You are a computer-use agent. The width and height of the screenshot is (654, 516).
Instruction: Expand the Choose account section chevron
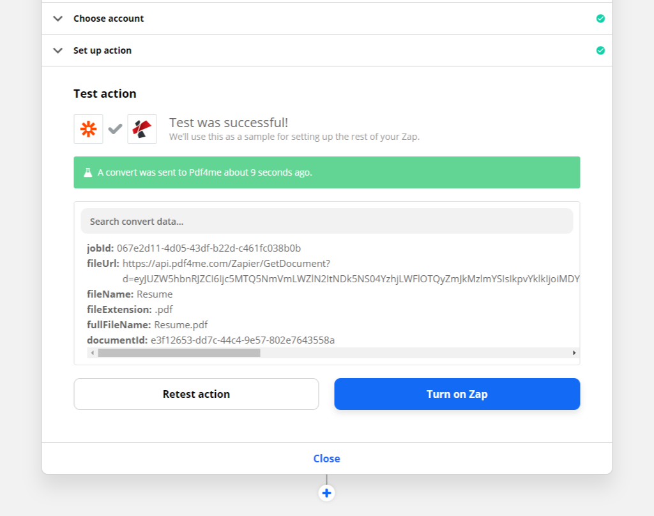[58, 19]
